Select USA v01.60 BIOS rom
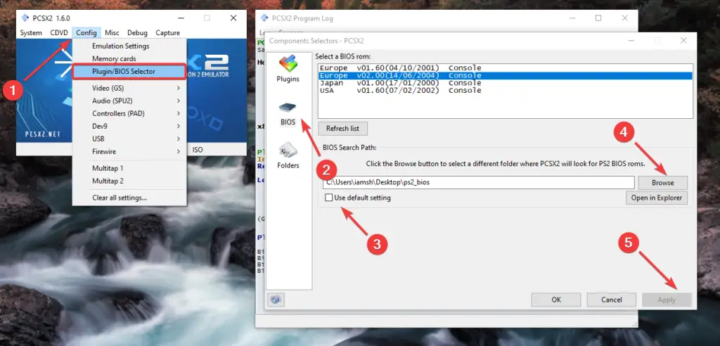This screenshot has height=346, width=720. (x=505, y=90)
